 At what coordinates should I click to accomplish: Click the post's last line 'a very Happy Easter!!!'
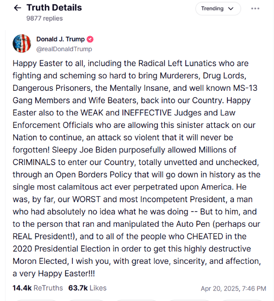[54, 273]
